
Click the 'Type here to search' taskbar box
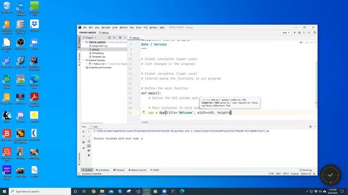pos(40,191)
